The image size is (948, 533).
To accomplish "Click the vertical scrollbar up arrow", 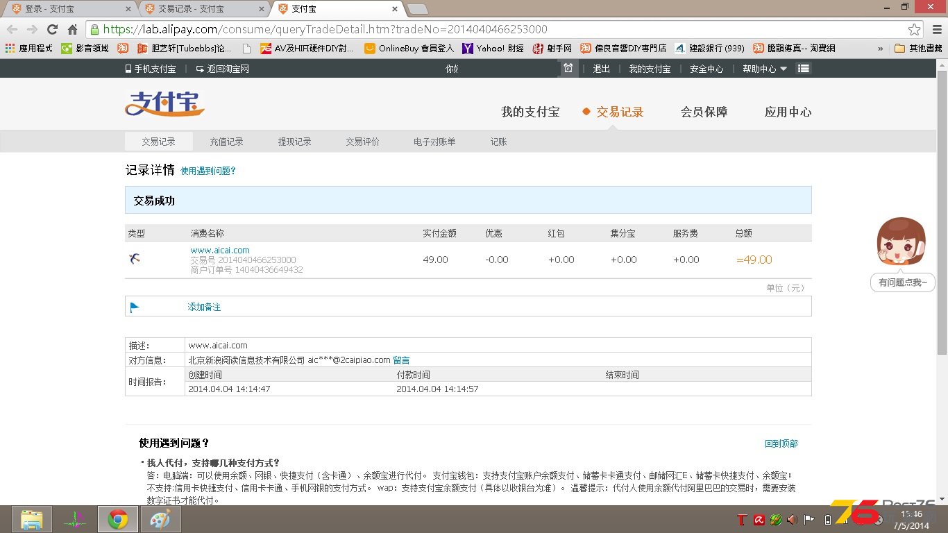I will coord(942,65).
